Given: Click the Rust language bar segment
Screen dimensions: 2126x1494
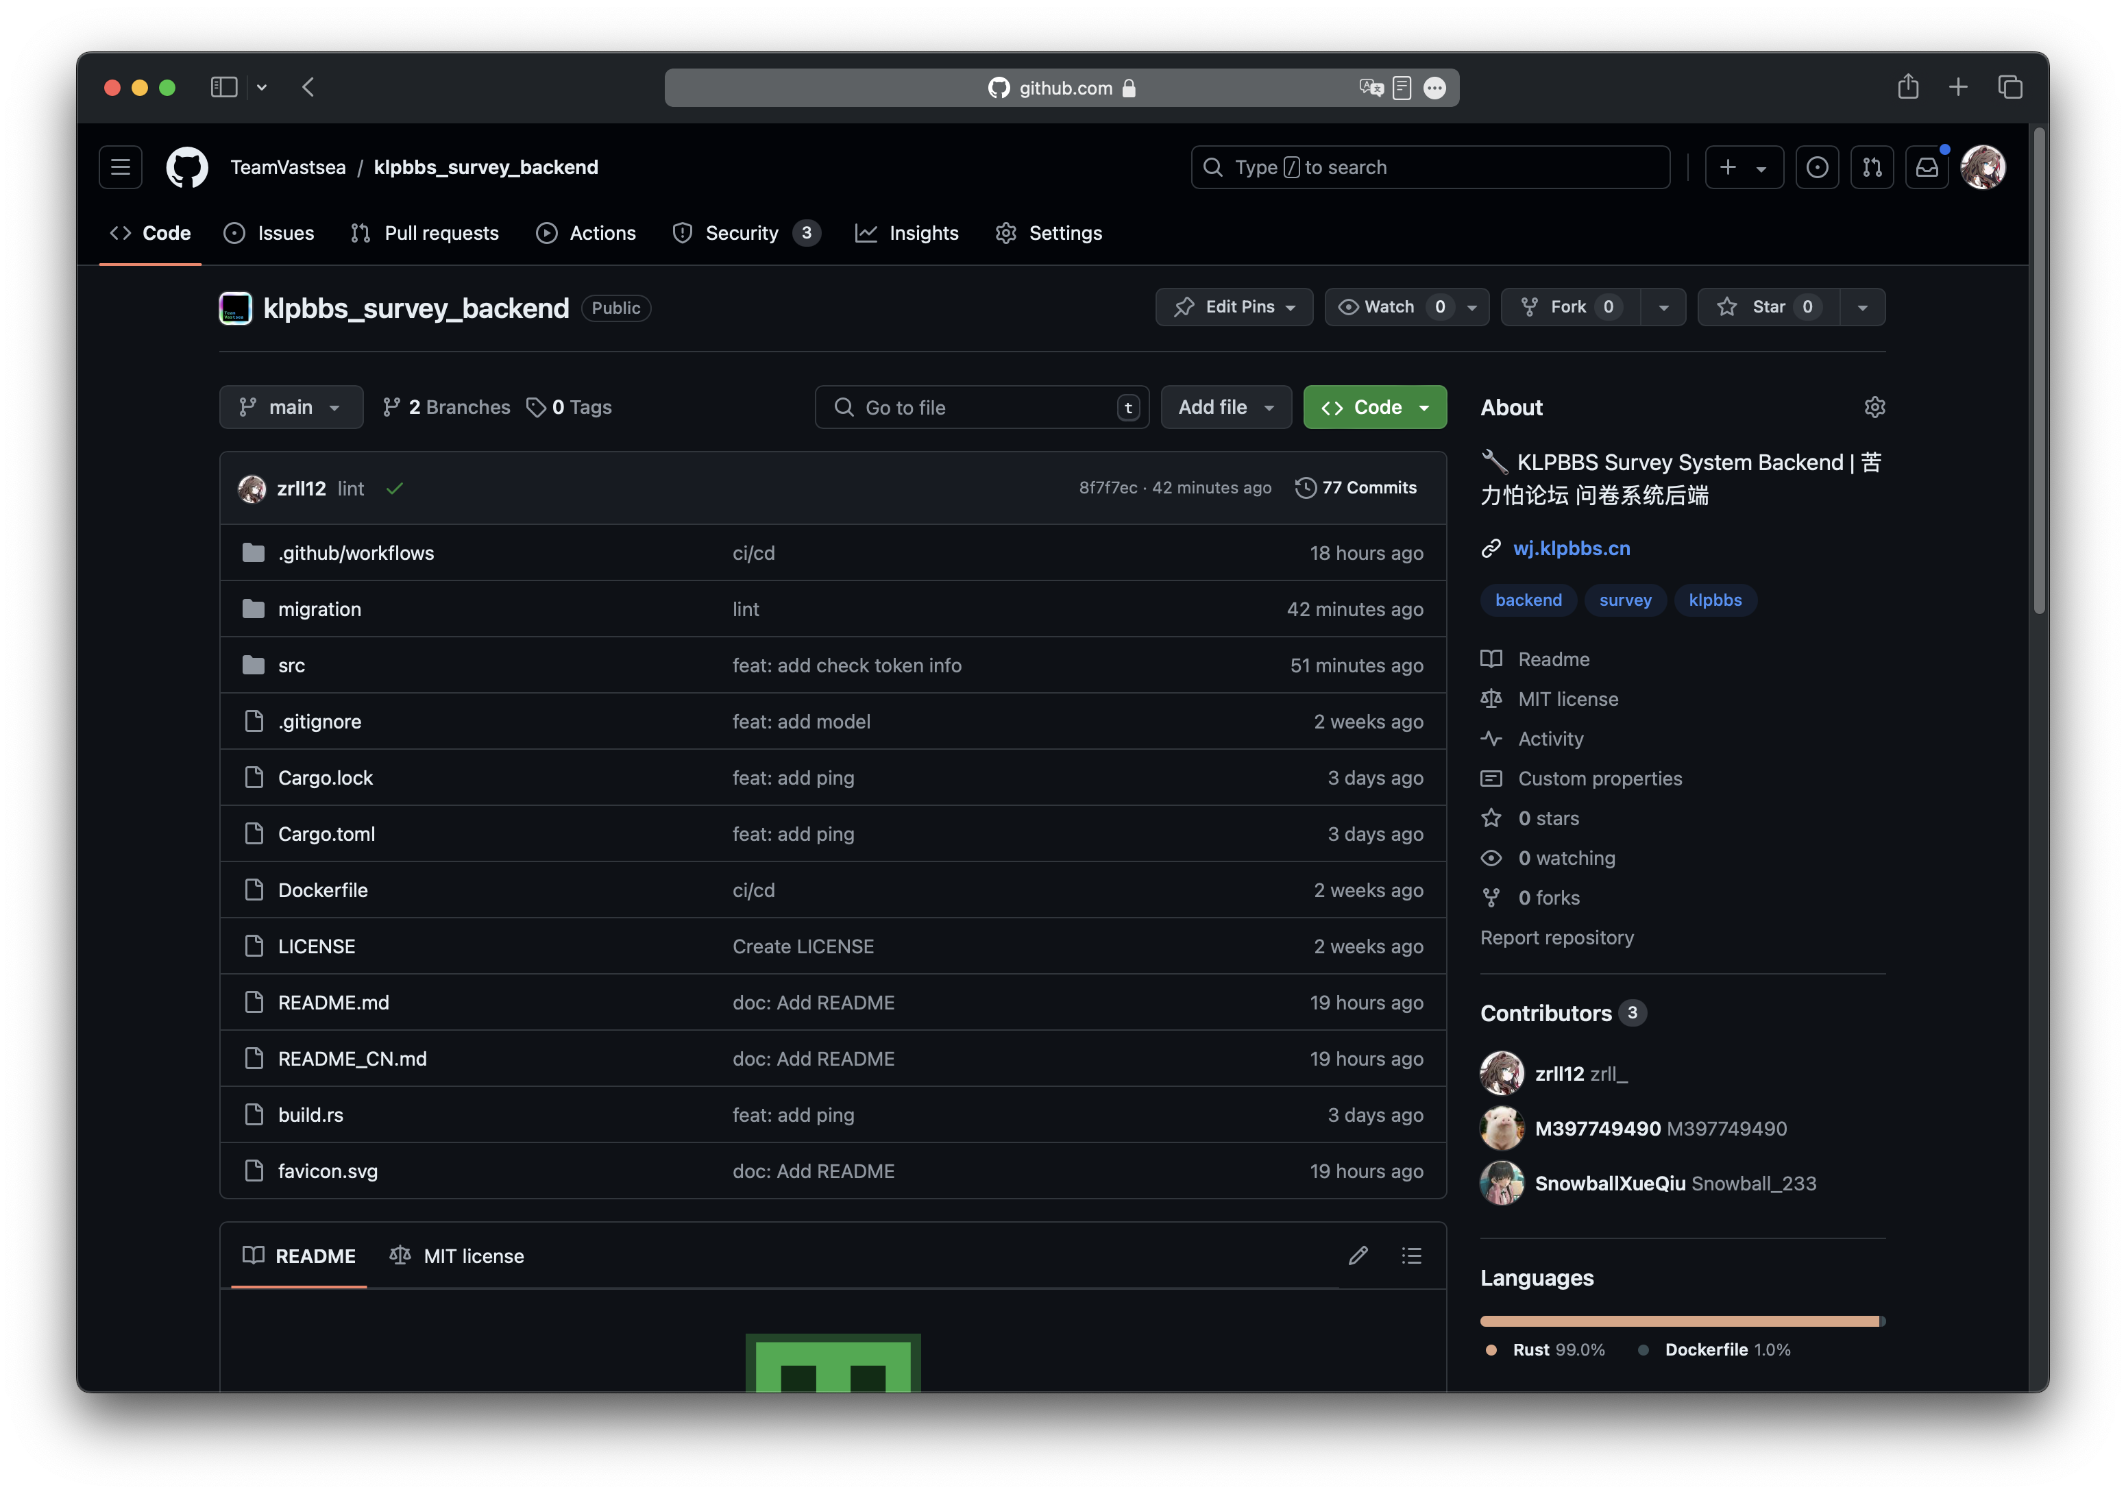Looking at the screenshot, I should click(x=1678, y=1321).
